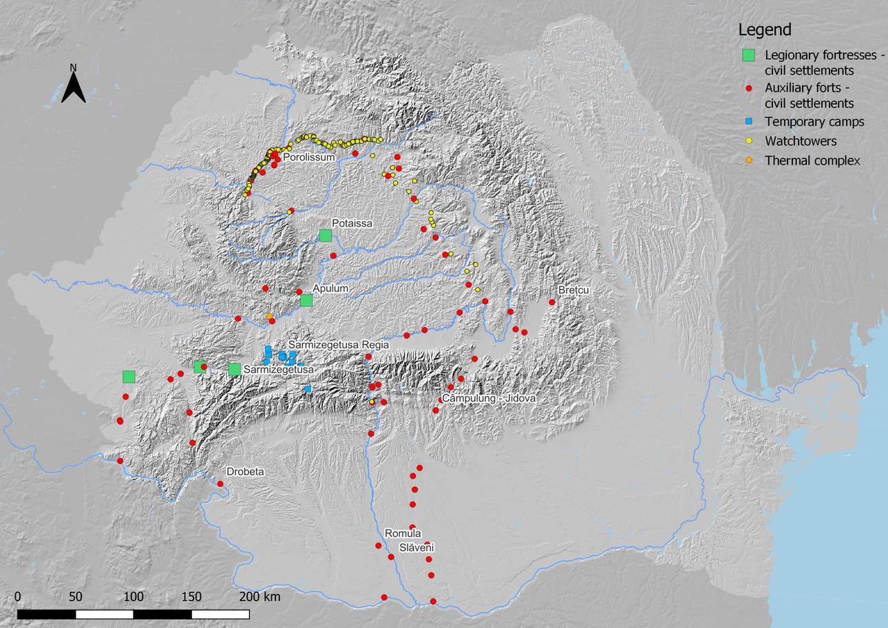
Task: Select the yellow Watchtowers legend dot
Action: pos(749,141)
